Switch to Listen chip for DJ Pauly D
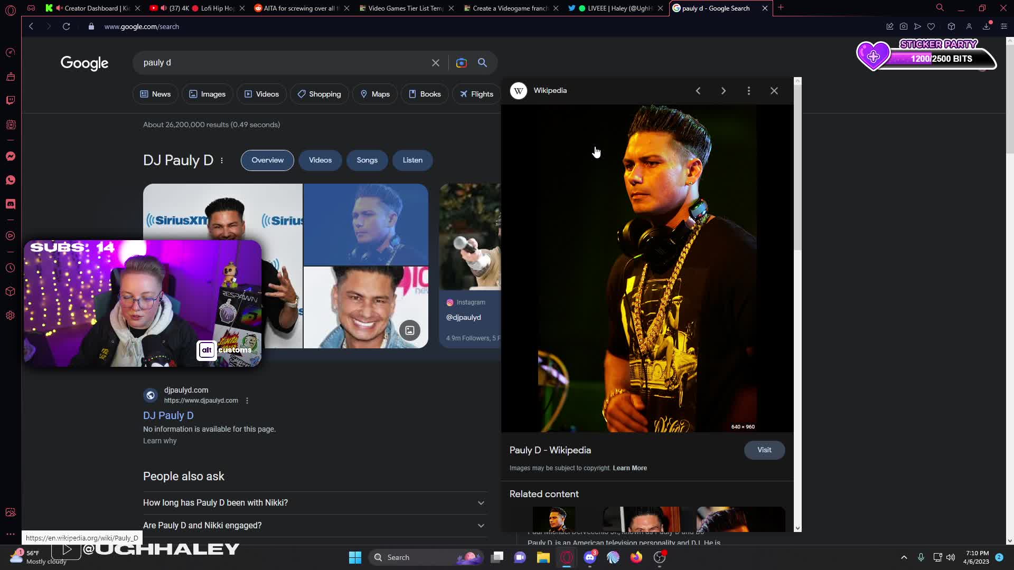The width and height of the screenshot is (1014, 570). [412, 160]
